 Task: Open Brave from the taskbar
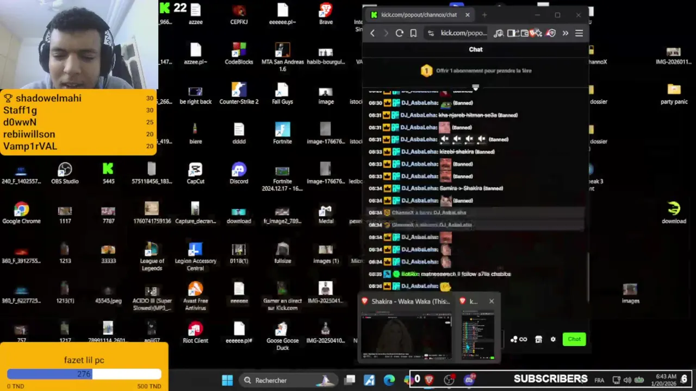tap(429, 380)
